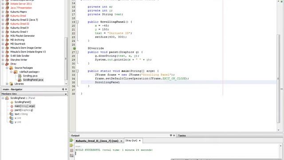284x160 pixels.
Task: Click the text field icon in the Navigator
Action: tap(12, 114)
